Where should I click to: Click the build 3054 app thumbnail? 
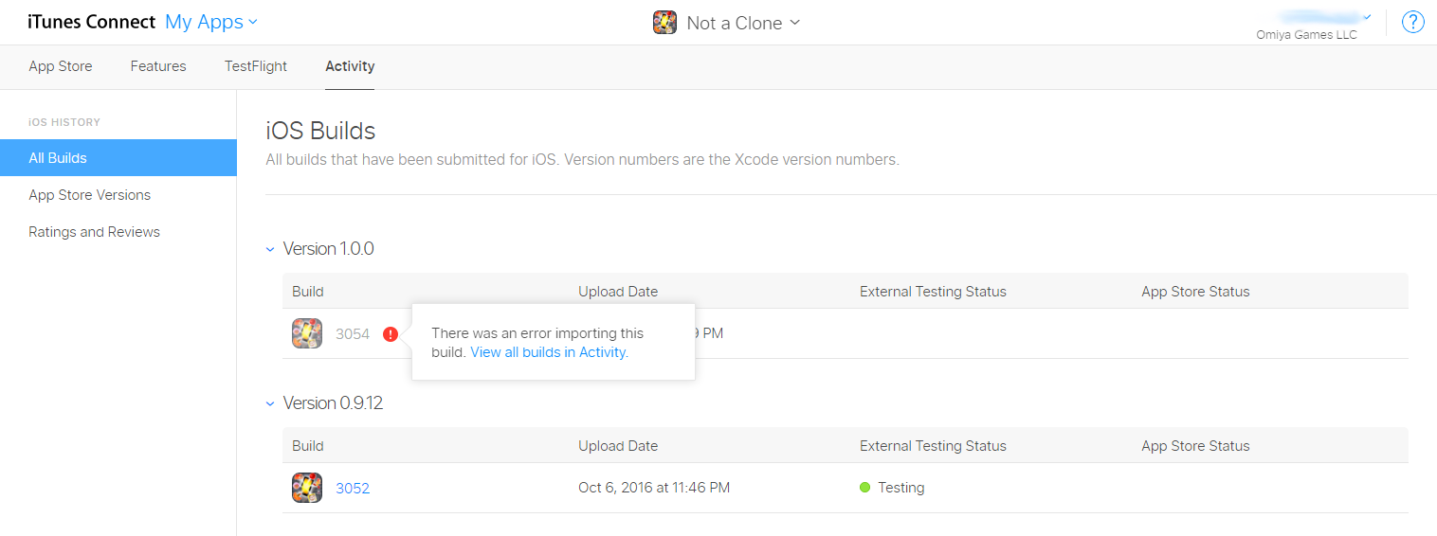(x=307, y=333)
